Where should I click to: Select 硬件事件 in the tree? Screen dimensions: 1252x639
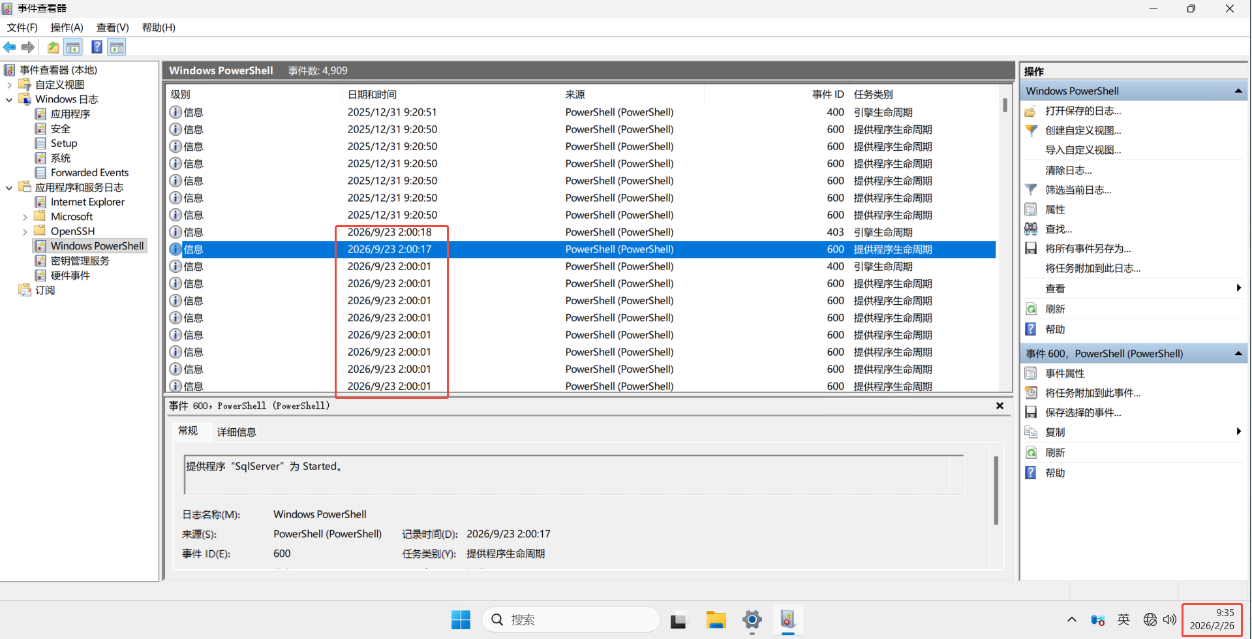(70, 276)
